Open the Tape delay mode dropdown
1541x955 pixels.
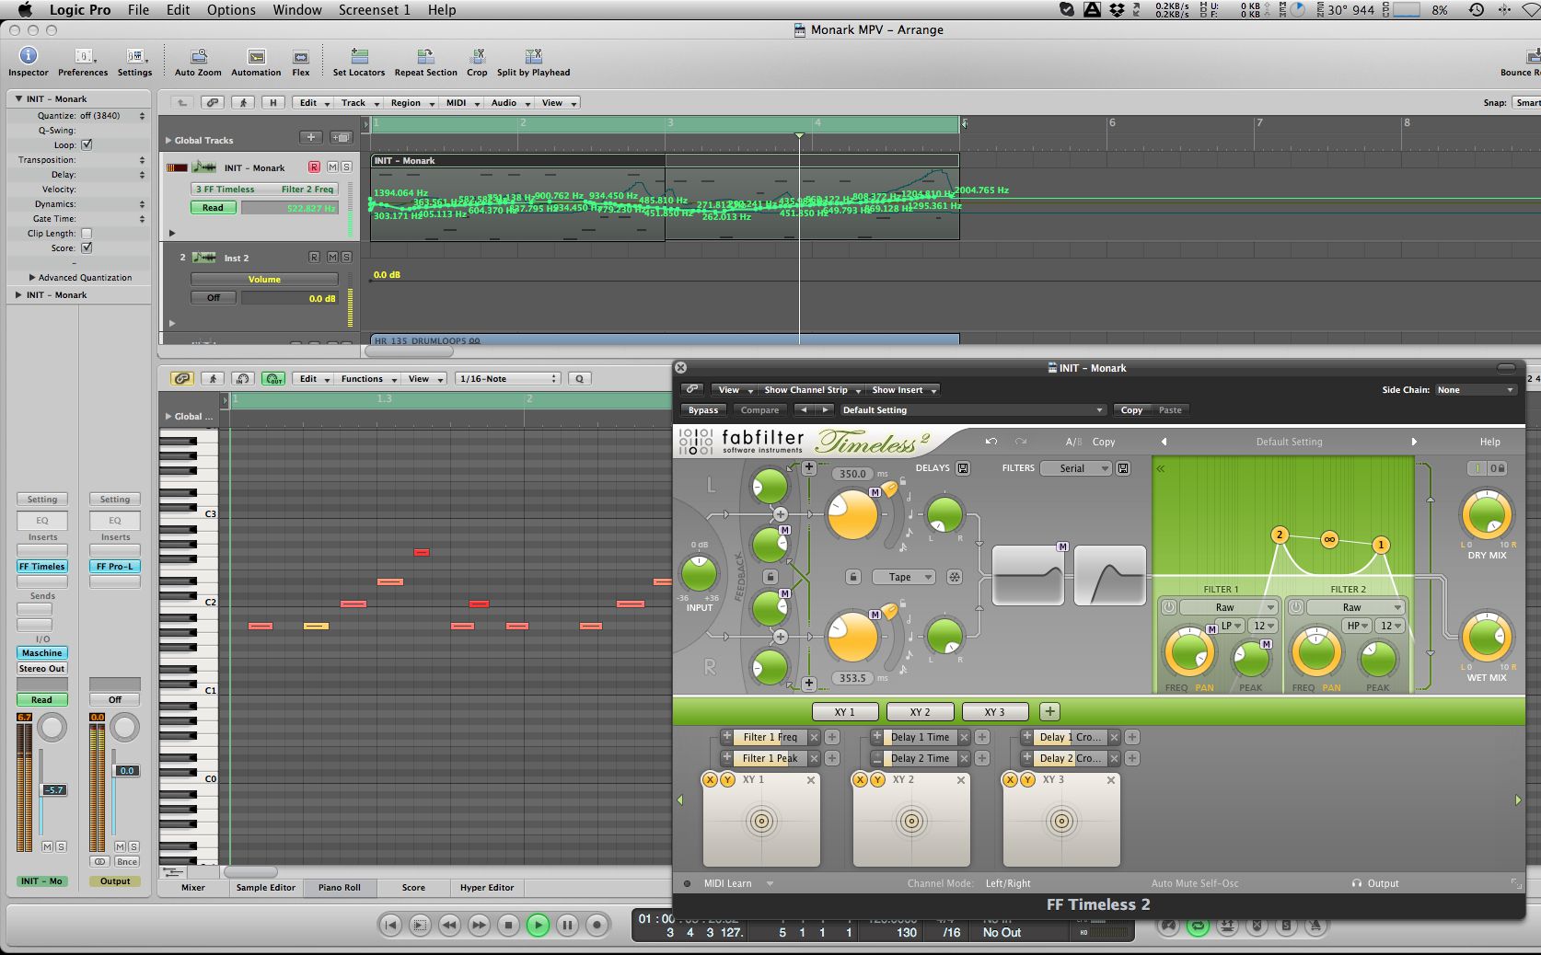pos(903,577)
